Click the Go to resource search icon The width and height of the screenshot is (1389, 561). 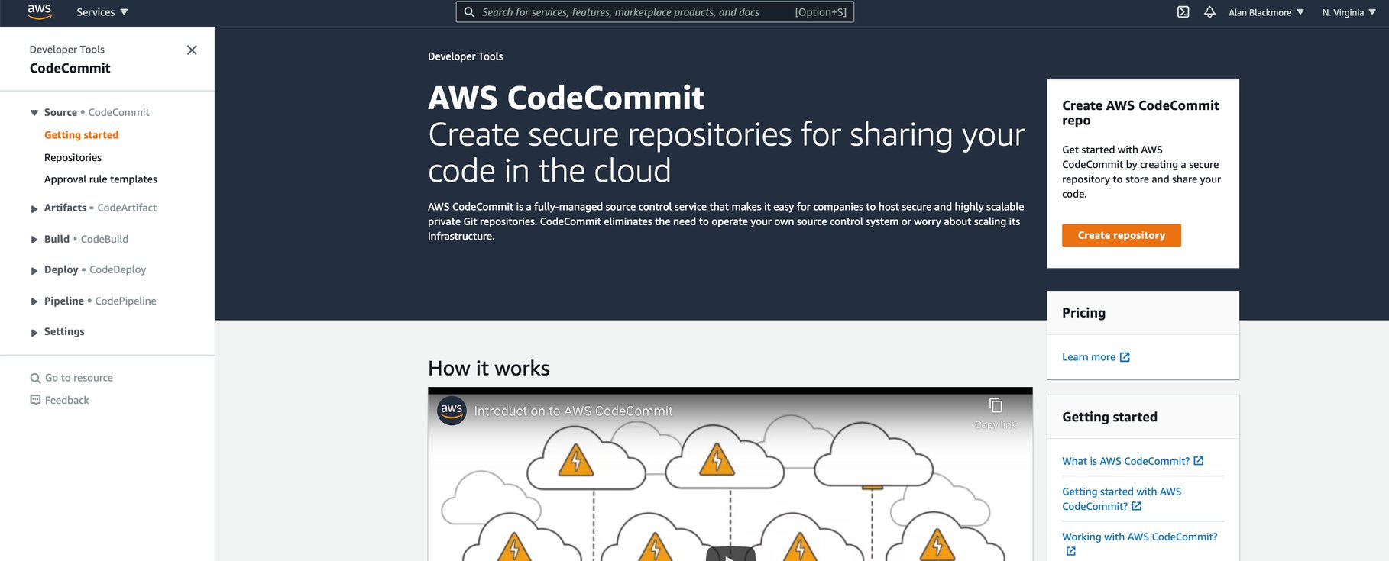[35, 377]
